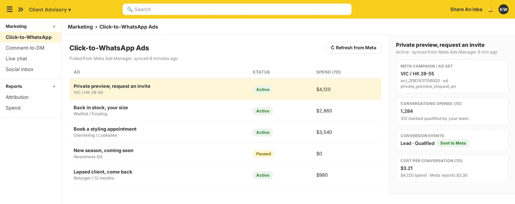Image resolution: width=515 pixels, height=204 pixels.
Task: Click the $2,860 spend value
Action: point(324,111)
